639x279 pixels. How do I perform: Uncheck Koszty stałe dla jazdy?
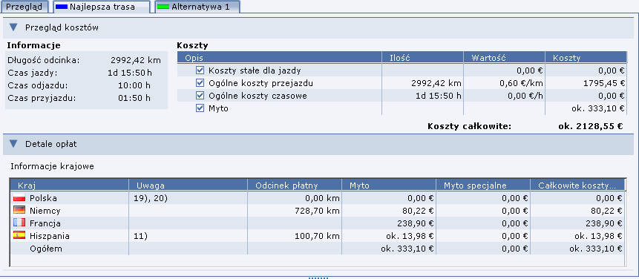[200, 70]
